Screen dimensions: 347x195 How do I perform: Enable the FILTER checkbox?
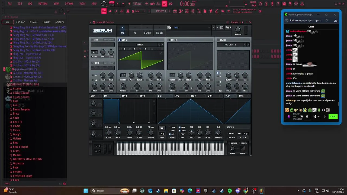click(218, 40)
